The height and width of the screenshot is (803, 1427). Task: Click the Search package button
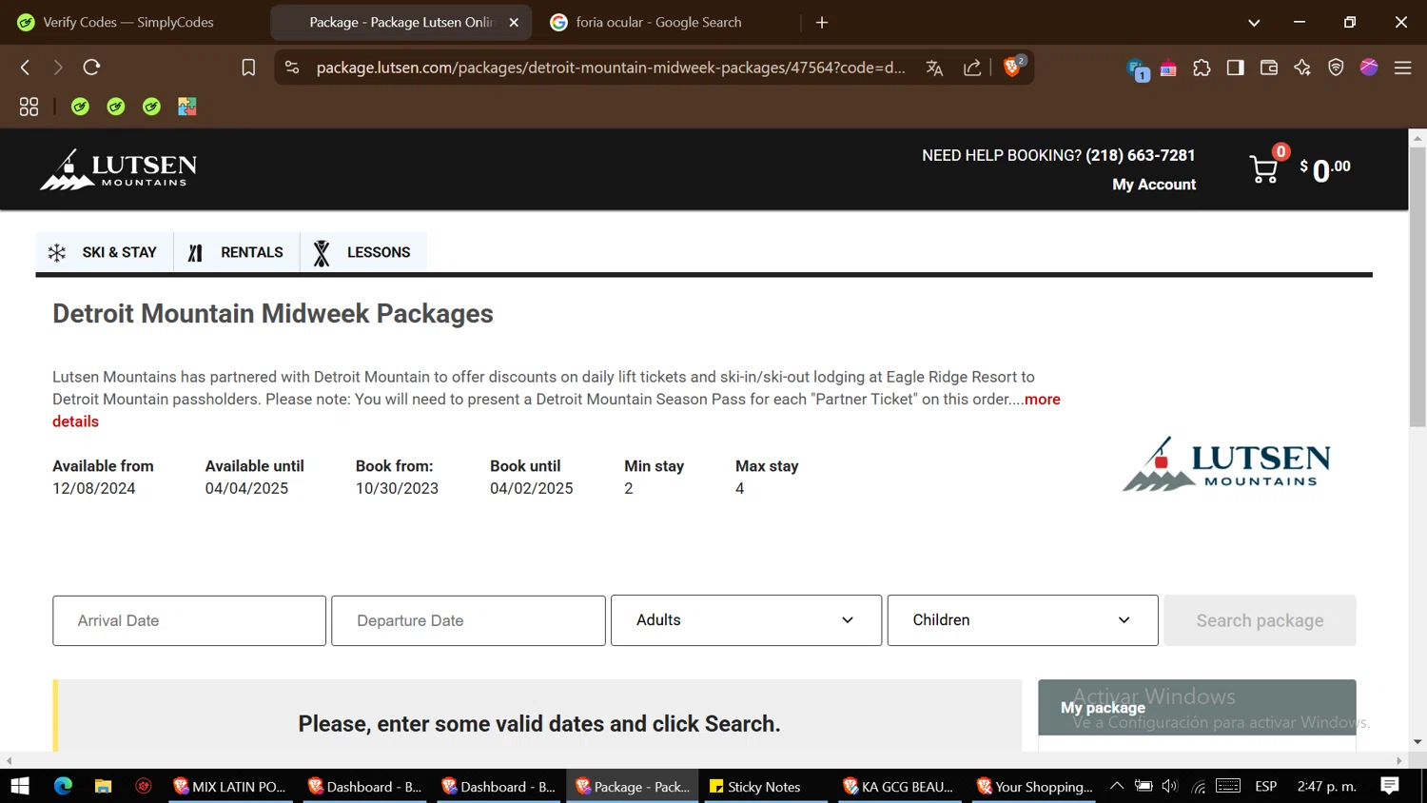point(1260,620)
